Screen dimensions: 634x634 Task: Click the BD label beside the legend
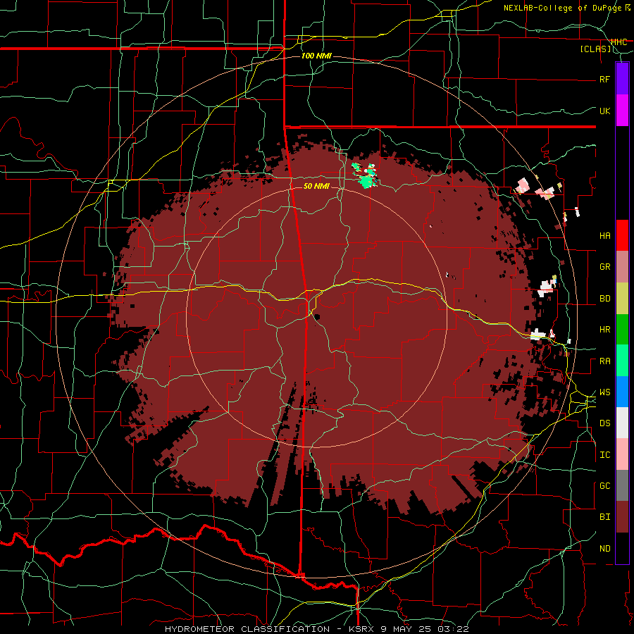click(605, 299)
